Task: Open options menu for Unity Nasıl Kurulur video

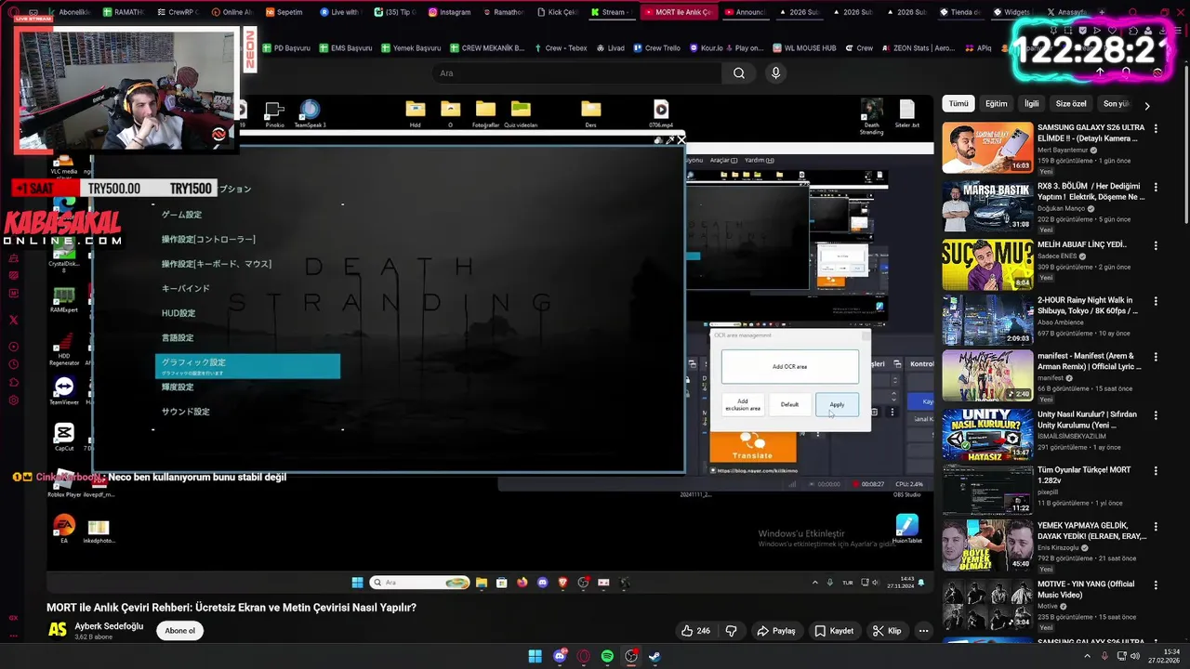Action: point(1157,415)
